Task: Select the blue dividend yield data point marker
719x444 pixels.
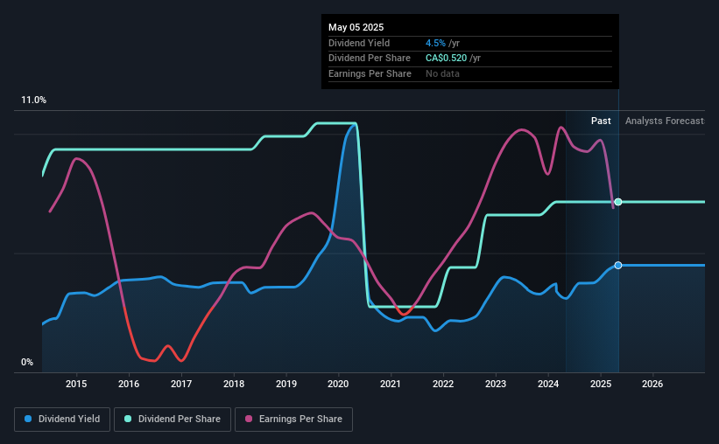Action: click(x=618, y=266)
